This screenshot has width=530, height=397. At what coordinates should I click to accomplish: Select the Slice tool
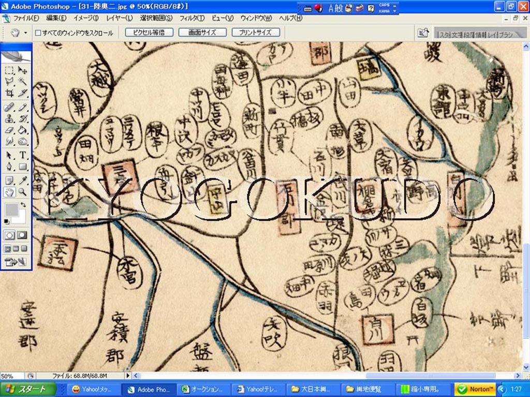[x=22, y=93]
